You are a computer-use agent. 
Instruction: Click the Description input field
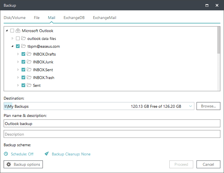click(x=112, y=134)
